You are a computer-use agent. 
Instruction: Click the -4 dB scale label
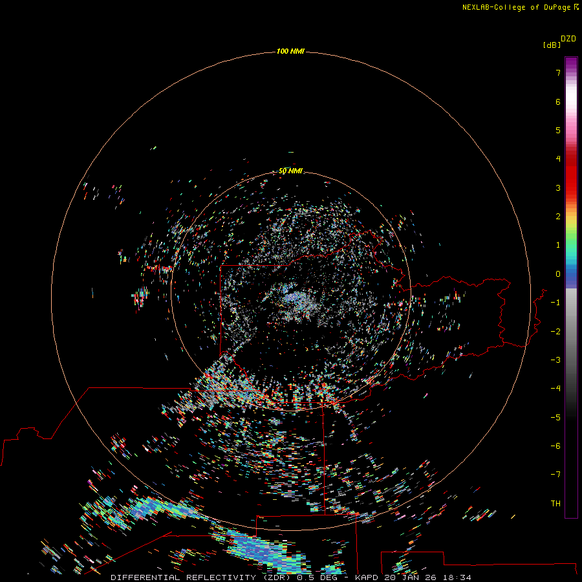click(x=555, y=388)
